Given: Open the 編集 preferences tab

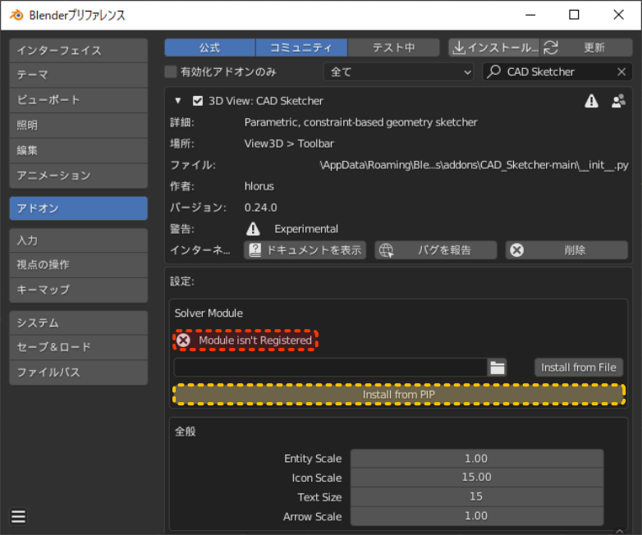Looking at the screenshot, I should pyautogui.click(x=78, y=151).
